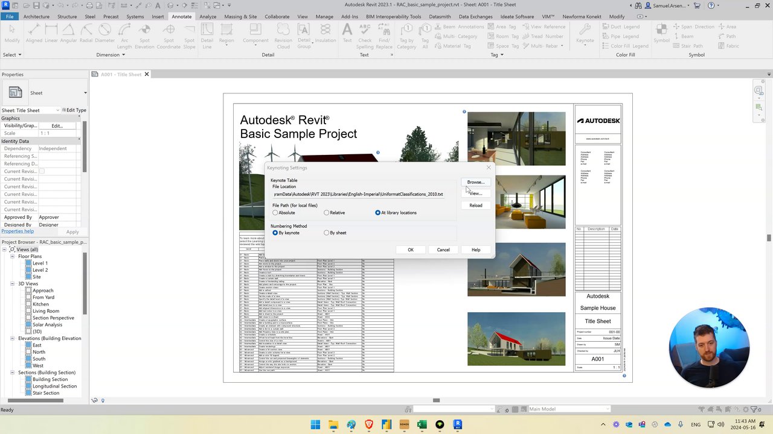Switch to the Massing & Site tab
This screenshot has height=434, width=773.
click(240, 16)
